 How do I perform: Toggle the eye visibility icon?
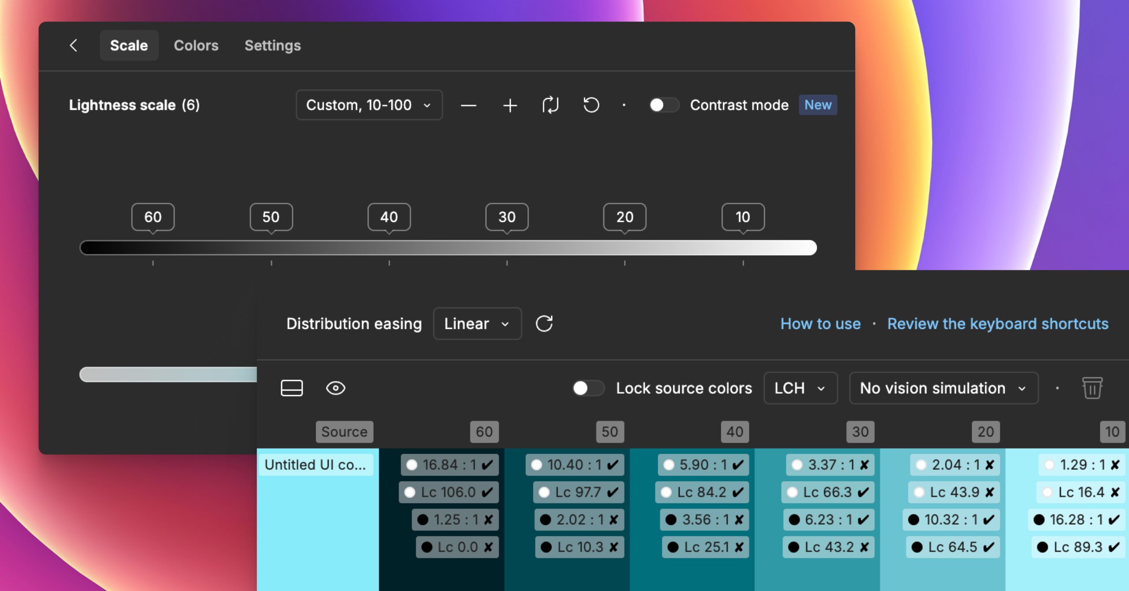click(336, 388)
